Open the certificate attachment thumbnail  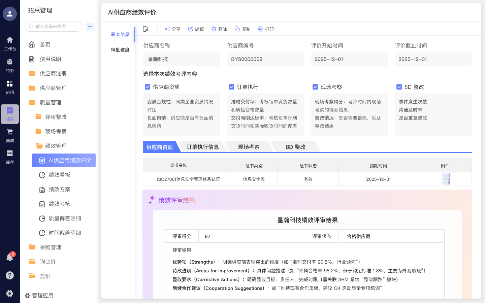click(445, 179)
